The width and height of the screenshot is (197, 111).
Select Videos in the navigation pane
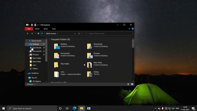pyautogui.click(x=35, y=68)
